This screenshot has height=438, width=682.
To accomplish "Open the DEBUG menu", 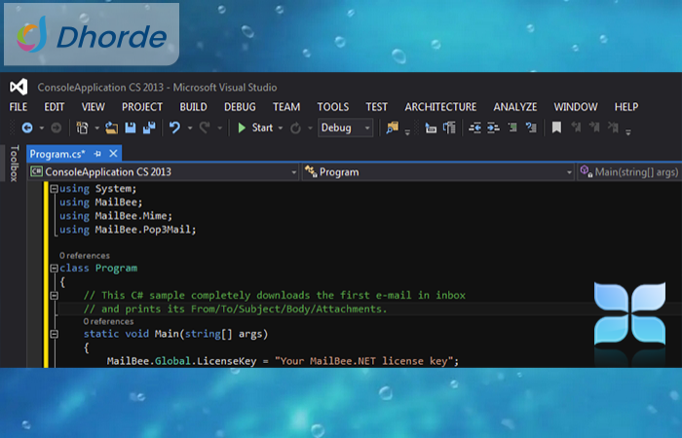I will click(240, 107).
